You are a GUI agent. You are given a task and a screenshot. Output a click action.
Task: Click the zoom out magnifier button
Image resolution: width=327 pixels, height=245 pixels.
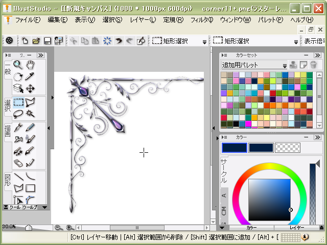(x=59, y=228)
